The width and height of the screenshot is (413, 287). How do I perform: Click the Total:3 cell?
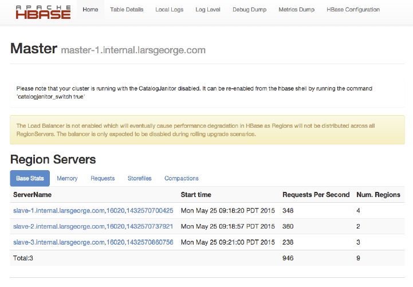tap(23, 258)
